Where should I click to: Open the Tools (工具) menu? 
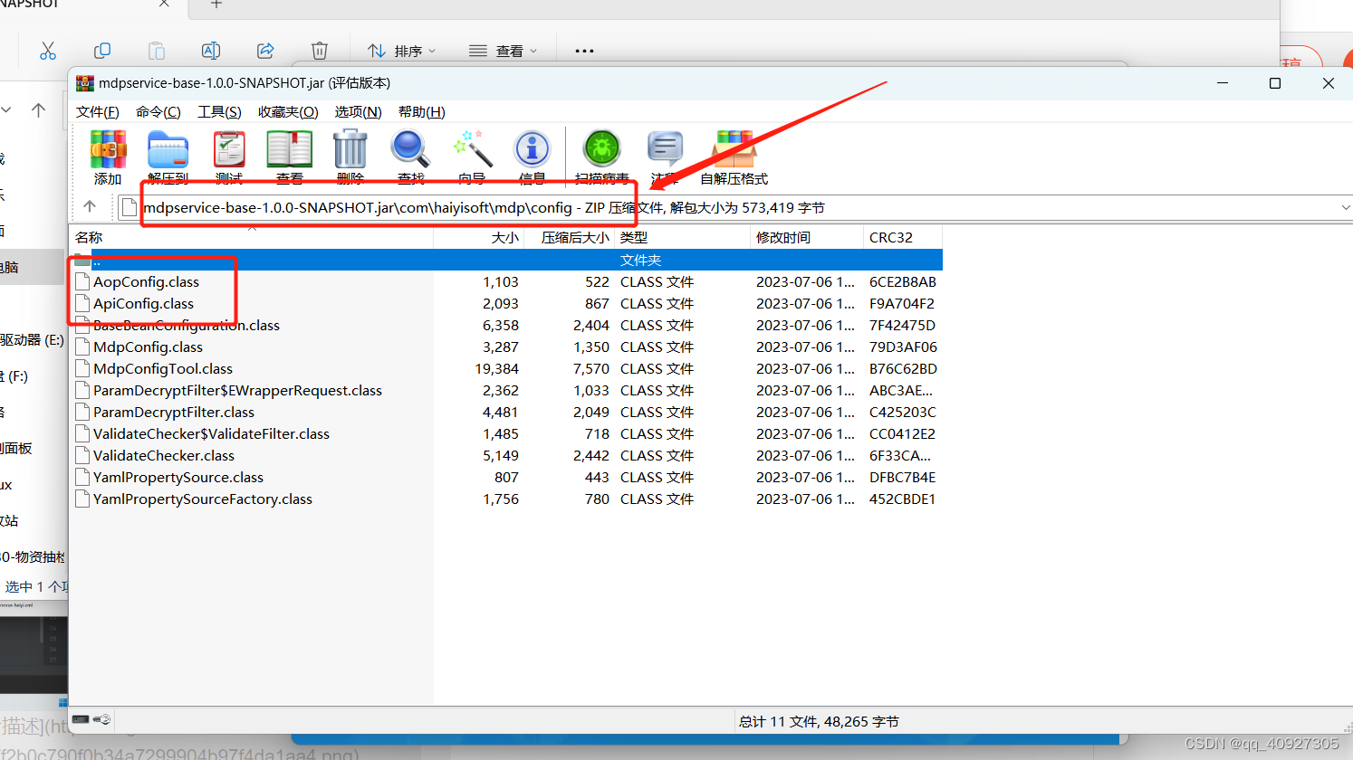[219, 112]
